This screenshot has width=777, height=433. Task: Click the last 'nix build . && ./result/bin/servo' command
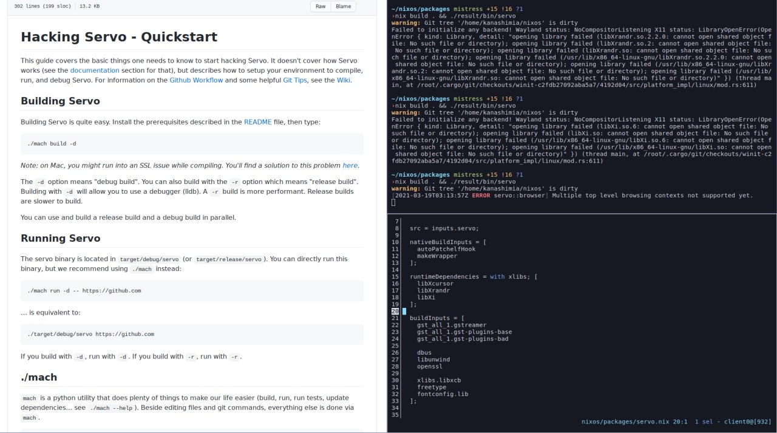[x=456, y=182]
